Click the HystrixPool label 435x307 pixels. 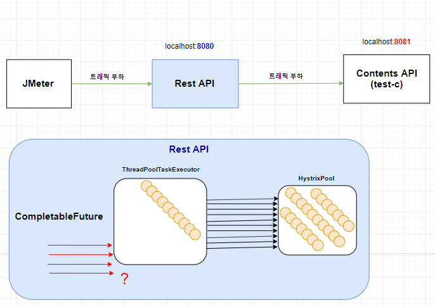tap(316, 179)
